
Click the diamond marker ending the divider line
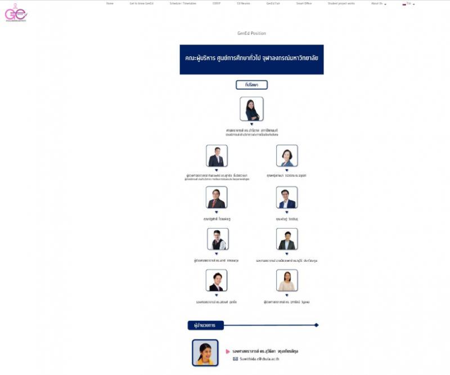(x=316, y=325)
